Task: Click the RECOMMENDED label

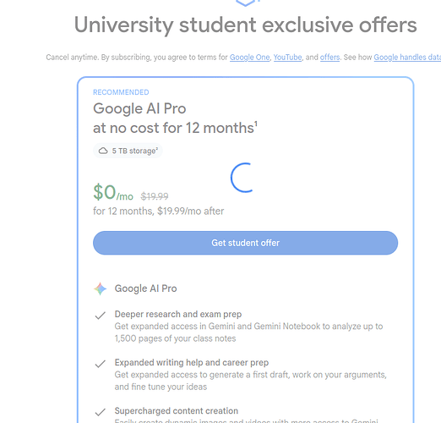Action: (x=121, y=92)
